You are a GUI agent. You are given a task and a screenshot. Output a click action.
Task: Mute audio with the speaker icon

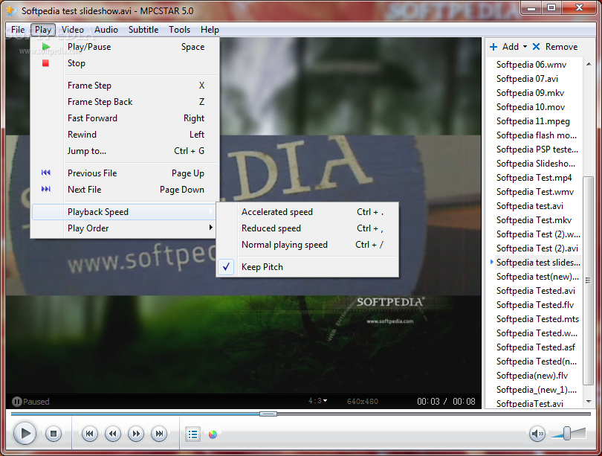[537, 434]
